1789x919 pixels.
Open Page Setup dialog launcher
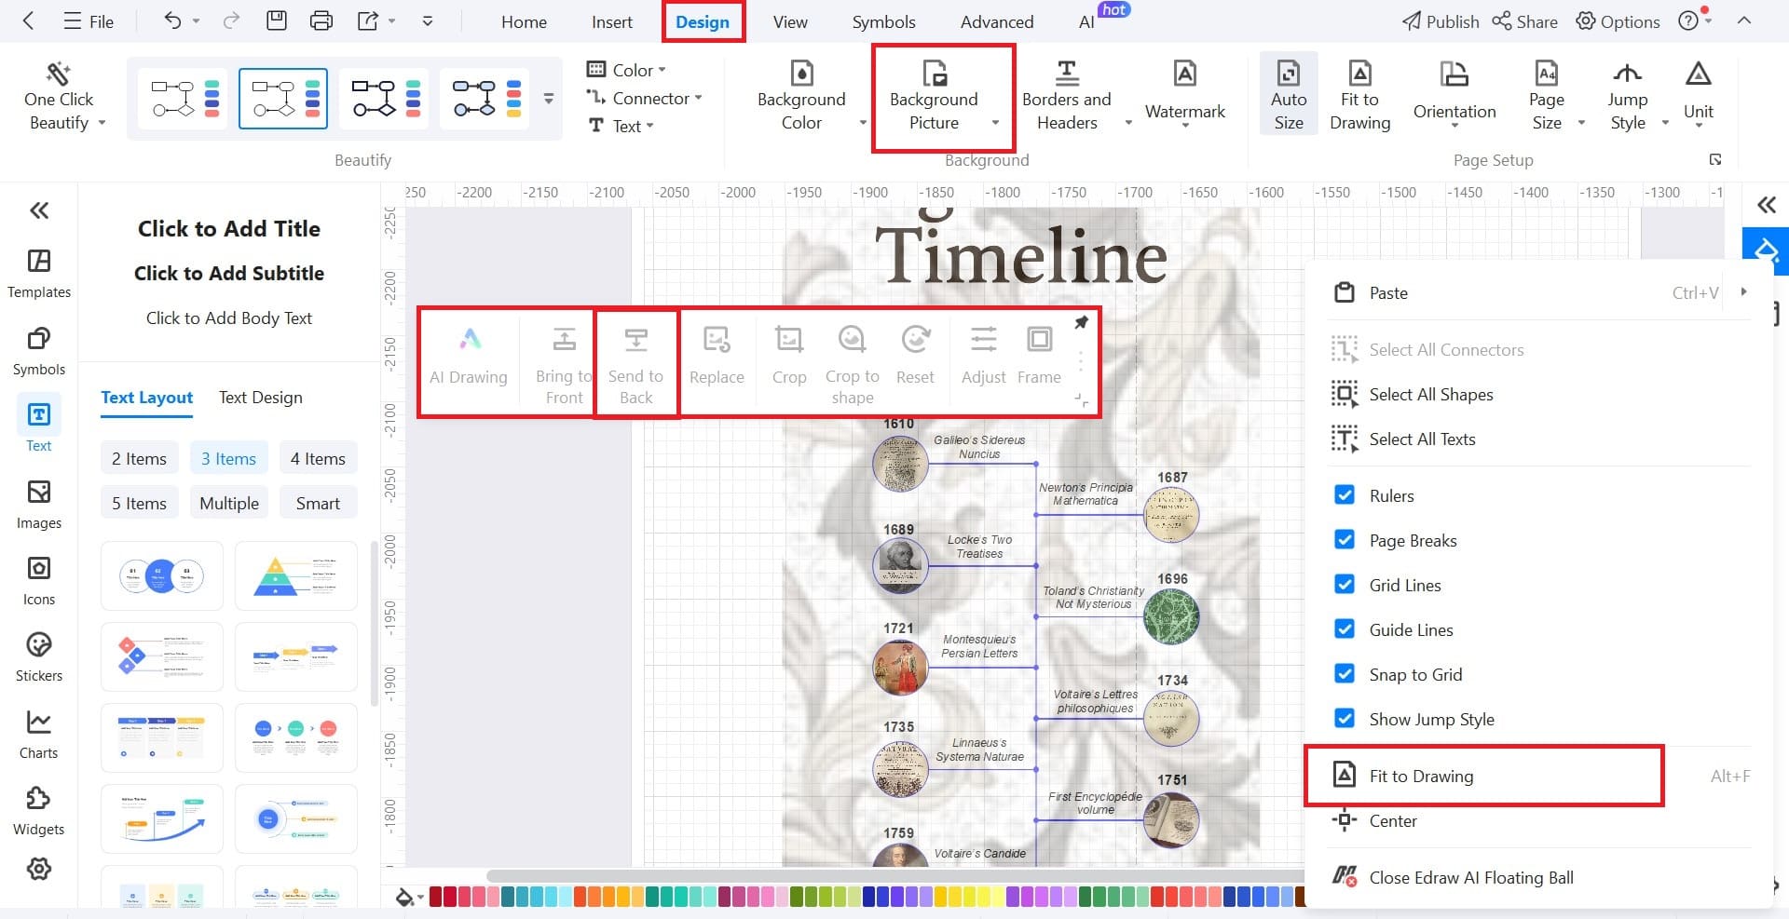click(1715, 160)
